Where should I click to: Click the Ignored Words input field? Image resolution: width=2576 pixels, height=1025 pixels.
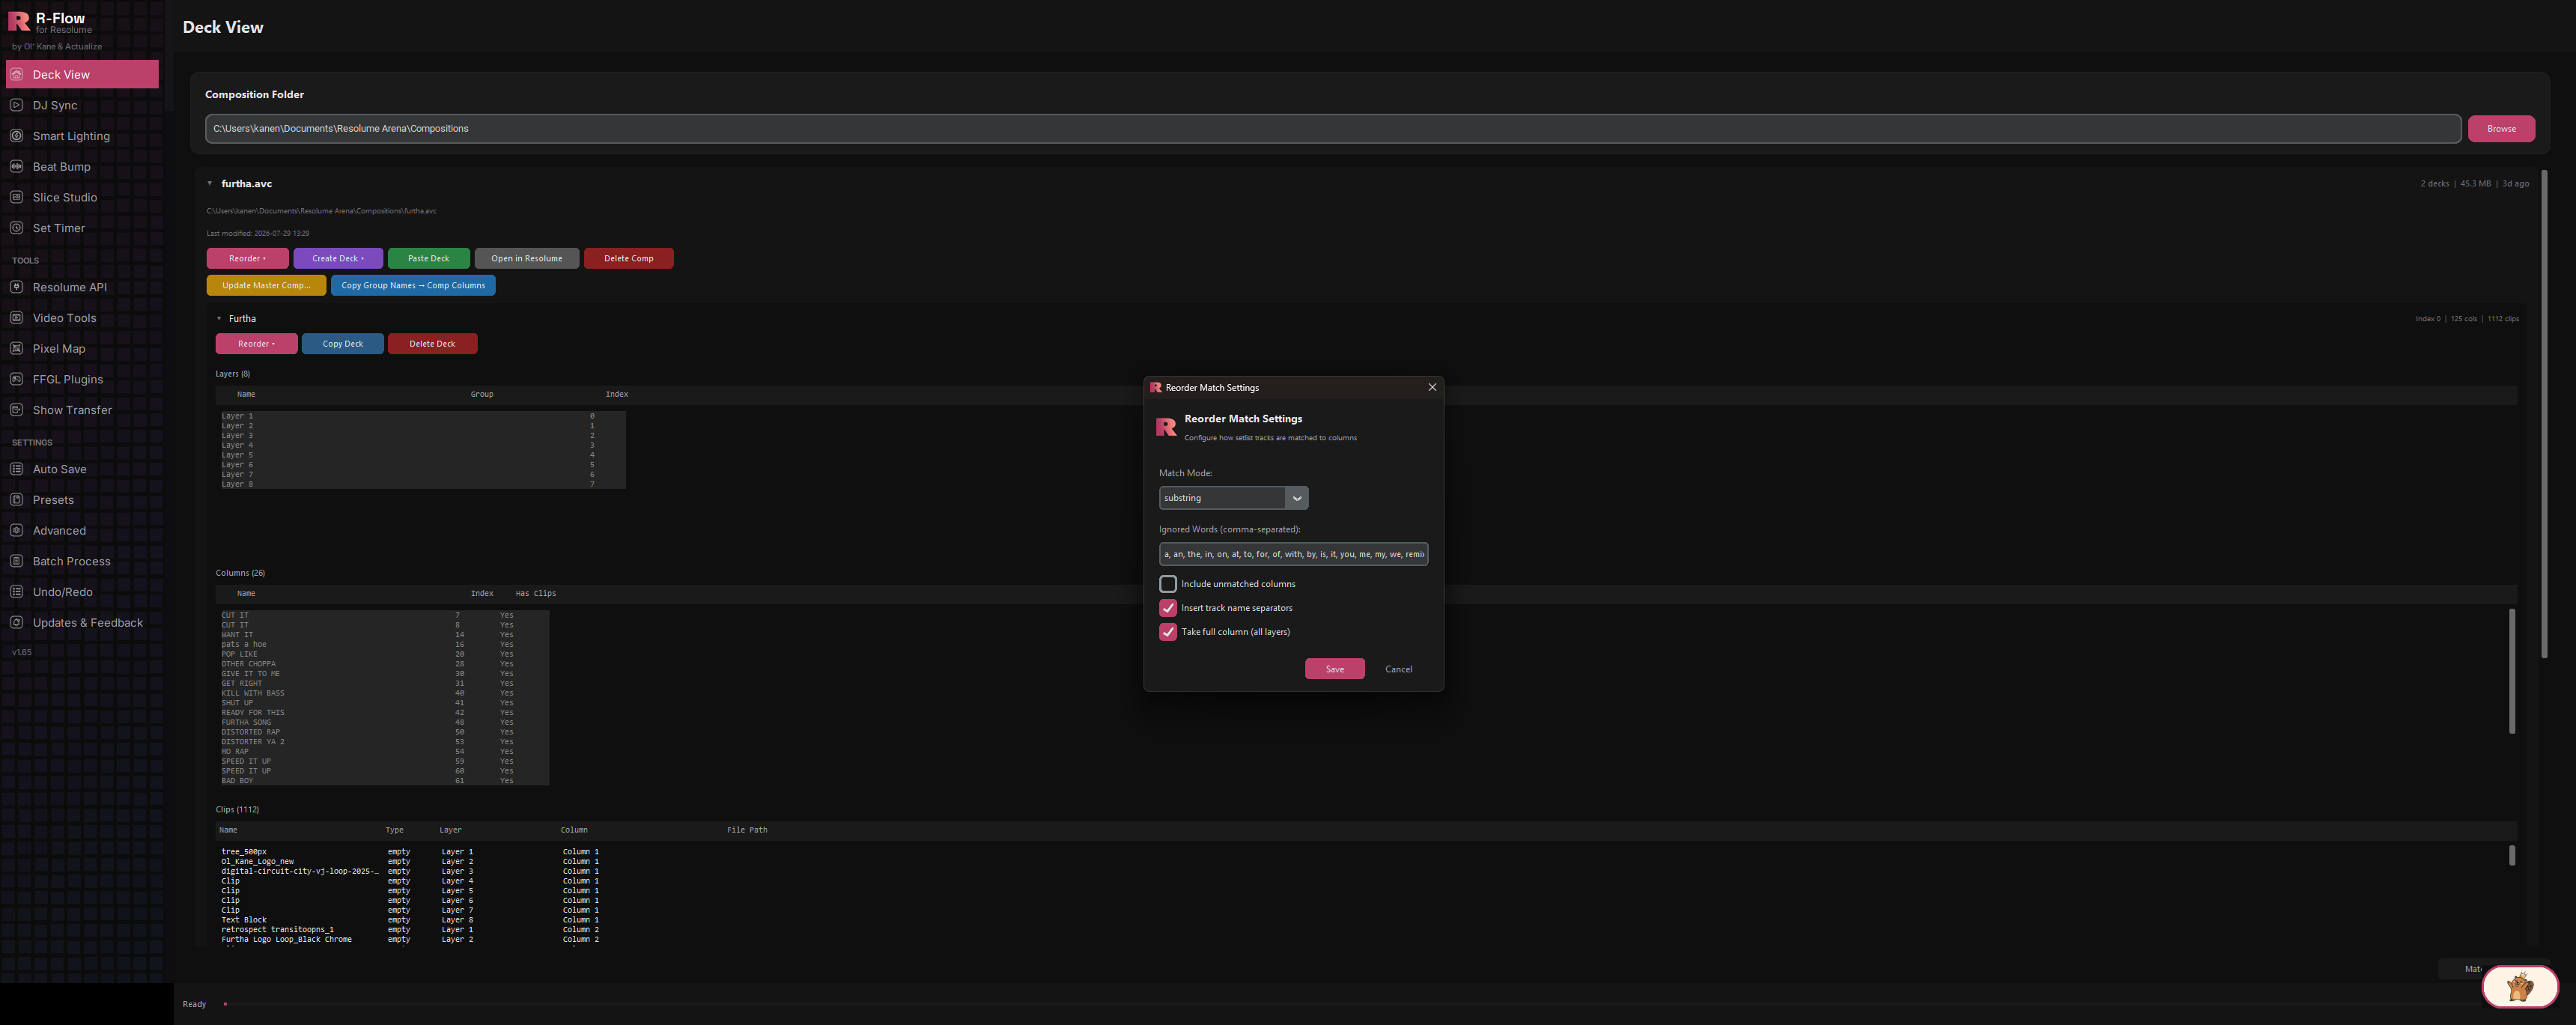1293,554
